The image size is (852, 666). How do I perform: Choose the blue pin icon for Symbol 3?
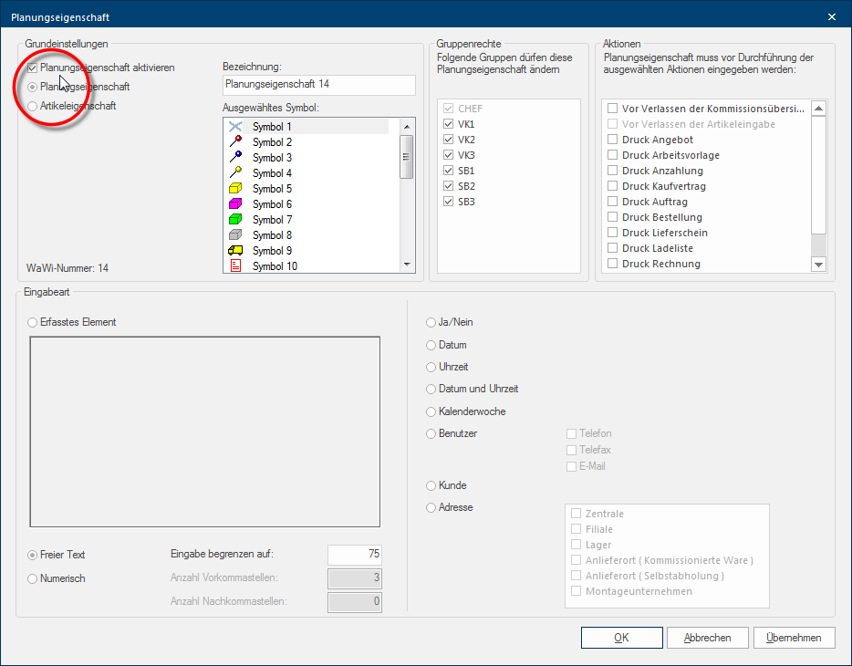[236, 158]
